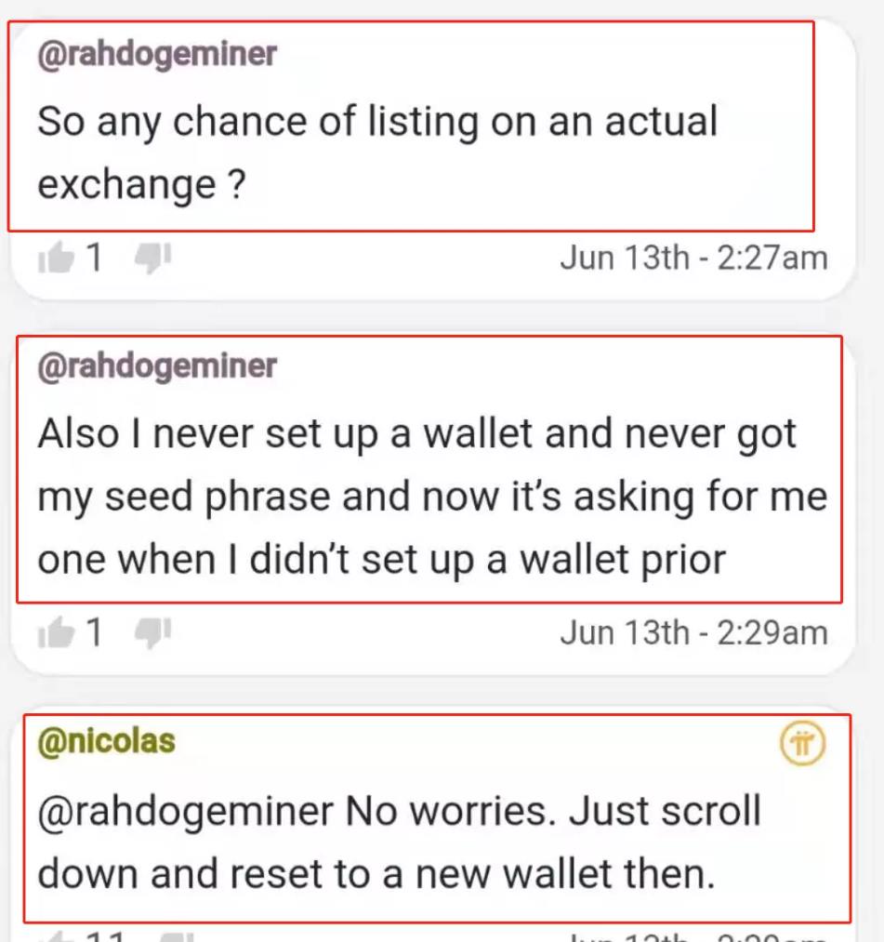
Task: Thumbs down the seed phrase wallet message
Action: [x=153, y=633]
